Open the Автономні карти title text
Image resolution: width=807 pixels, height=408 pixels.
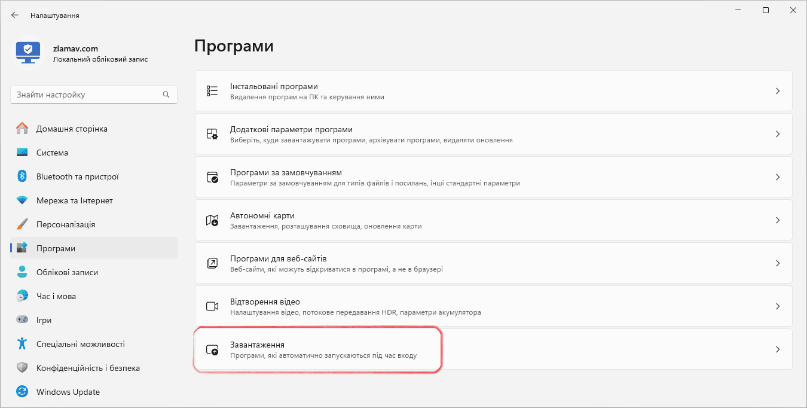point(262,215)
